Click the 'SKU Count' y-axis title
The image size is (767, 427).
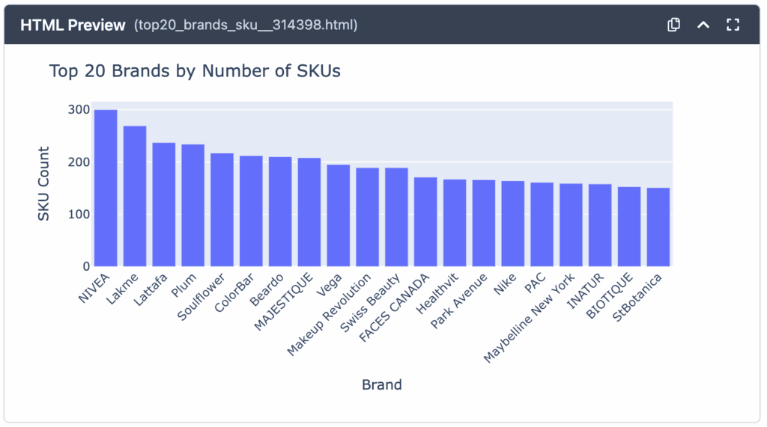[x=44, y=184]
